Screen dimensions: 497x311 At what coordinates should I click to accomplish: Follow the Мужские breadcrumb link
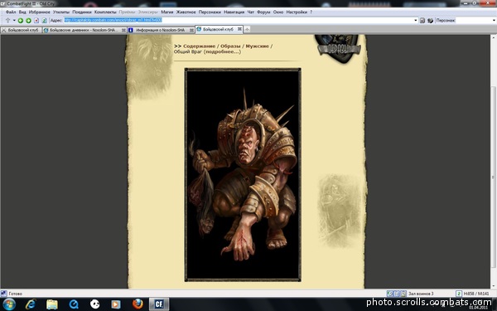[257, 46]
